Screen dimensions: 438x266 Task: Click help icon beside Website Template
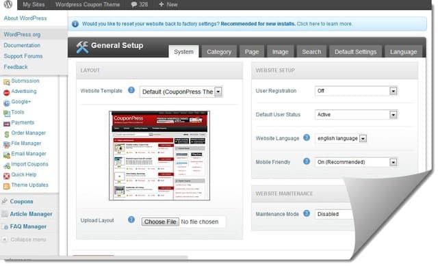tap(131, 90)
